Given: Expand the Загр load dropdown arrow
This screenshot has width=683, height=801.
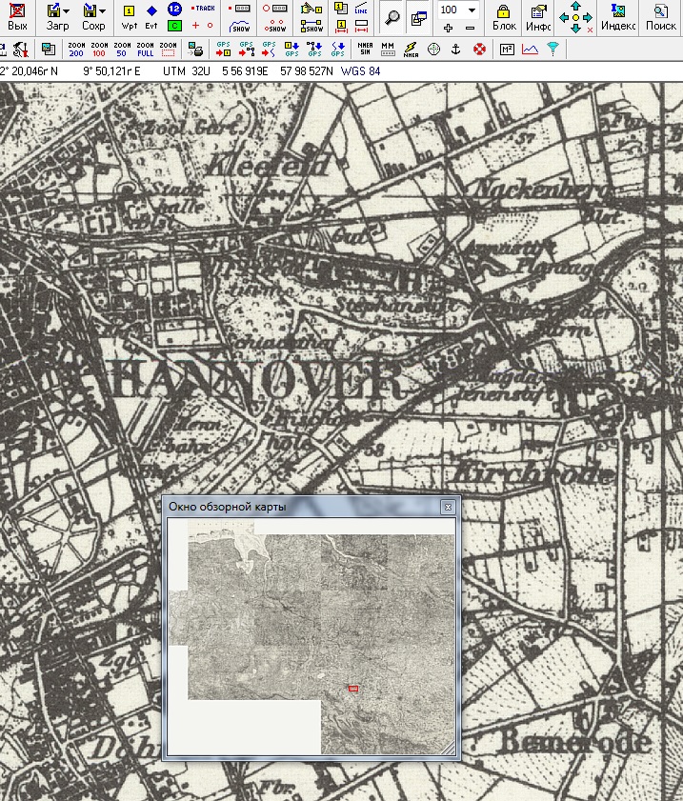Looking at the screenshot, I should pos(66,11).
